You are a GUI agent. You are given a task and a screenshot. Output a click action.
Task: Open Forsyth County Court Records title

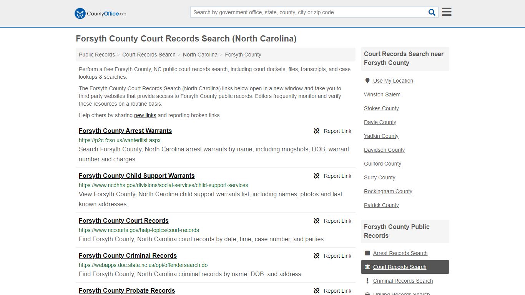click(124, 220)
